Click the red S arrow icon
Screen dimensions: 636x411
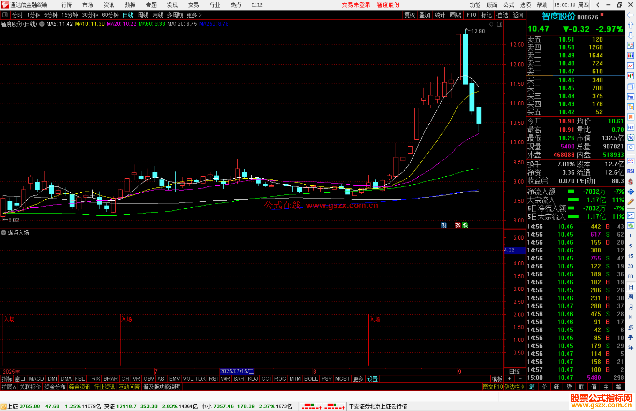(x=630, y=181)
